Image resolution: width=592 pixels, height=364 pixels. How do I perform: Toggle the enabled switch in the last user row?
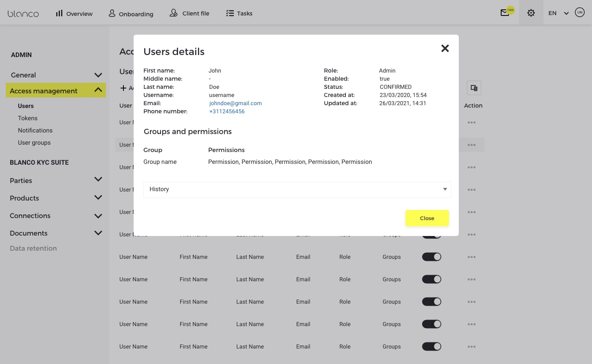pos(431,346)
